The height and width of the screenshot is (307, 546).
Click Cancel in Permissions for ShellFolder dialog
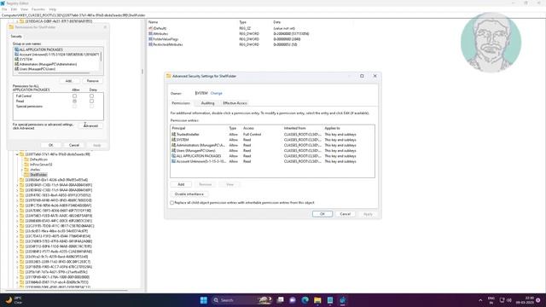74,145
